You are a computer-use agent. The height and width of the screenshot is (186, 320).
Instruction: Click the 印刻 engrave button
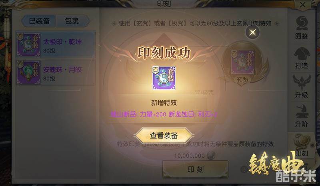195,169
